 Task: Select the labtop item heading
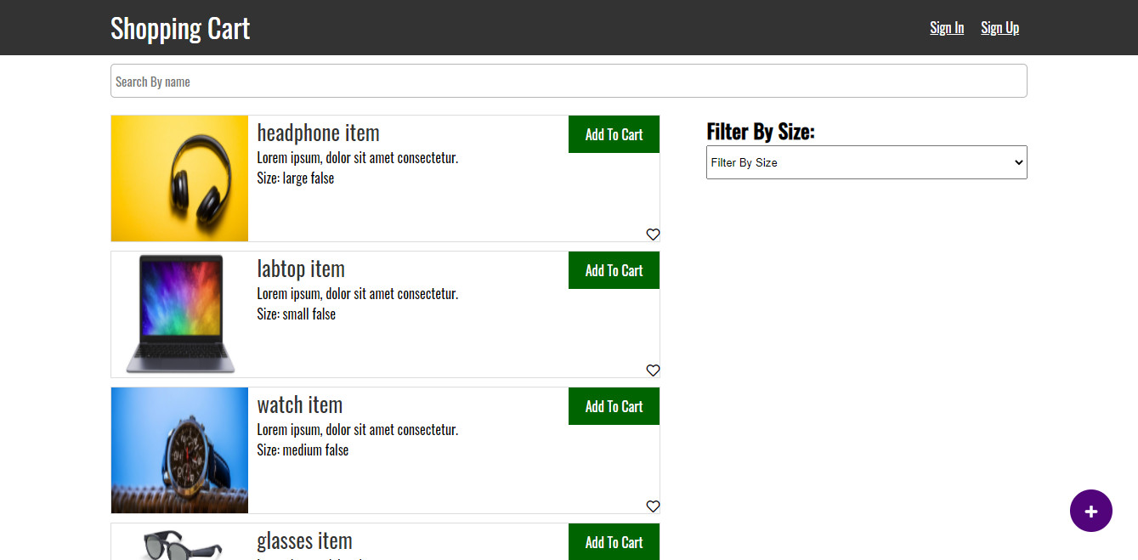[301, 269]
